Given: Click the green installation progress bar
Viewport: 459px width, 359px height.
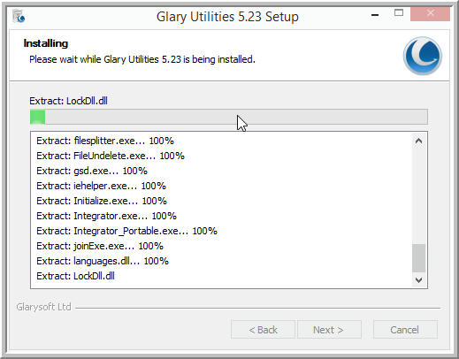Looking at the screenshot, I should 229,117.
